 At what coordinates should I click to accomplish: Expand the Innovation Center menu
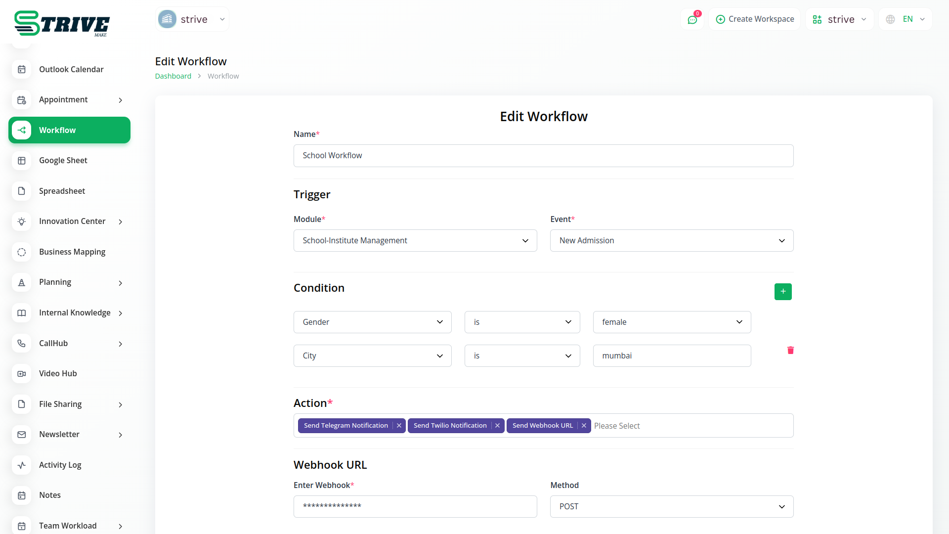pyautogui.click(x=120, y=222)
